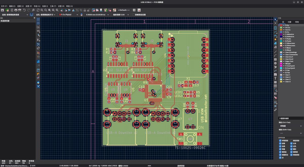Screen dimensions: 304x167
Task: Select the Add image tool in right toolbar
Action: point(275,74)
